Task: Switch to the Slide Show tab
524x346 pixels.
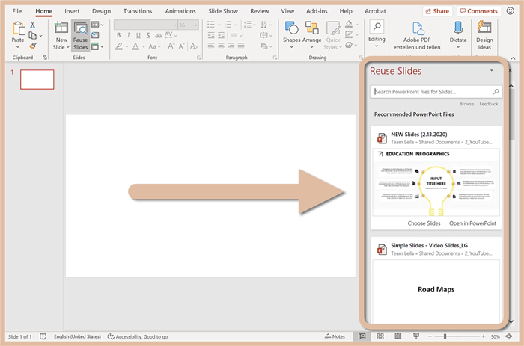Action: point(222,11)
